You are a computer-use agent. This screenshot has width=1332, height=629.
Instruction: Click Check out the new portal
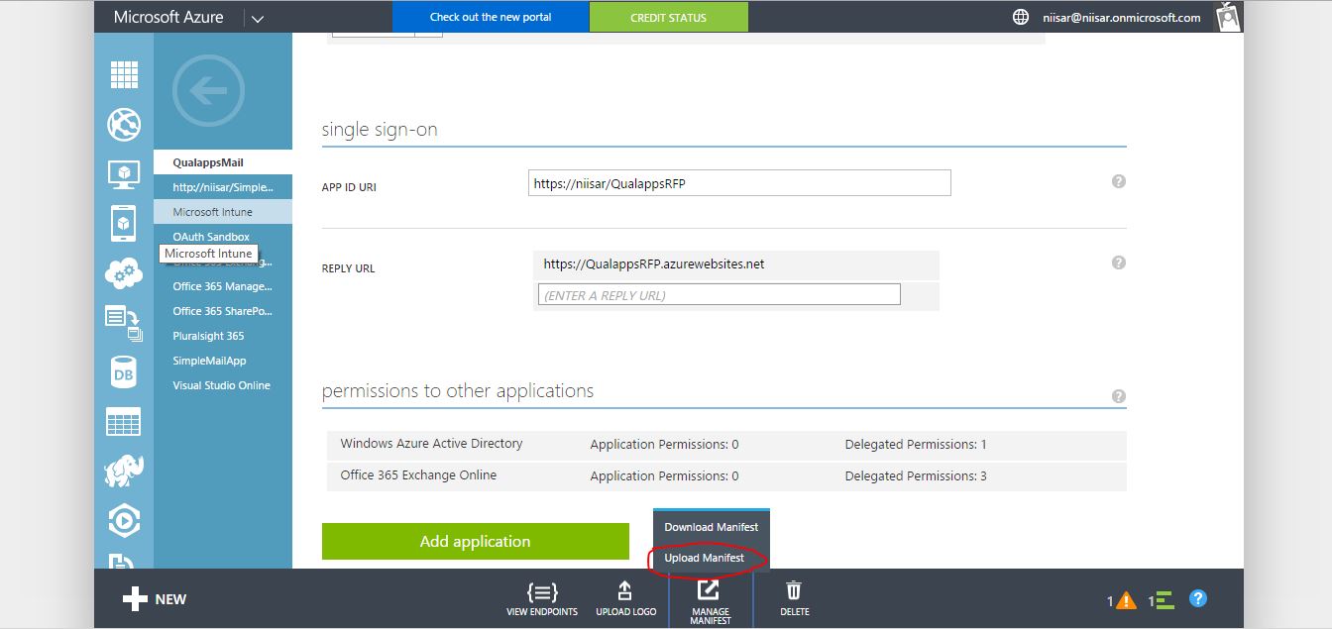tap(491, 17)
